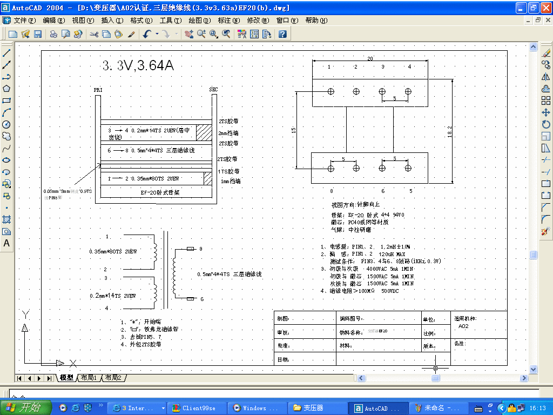
Task: Select the Rectangle draw tool
Action: point(6,101)
